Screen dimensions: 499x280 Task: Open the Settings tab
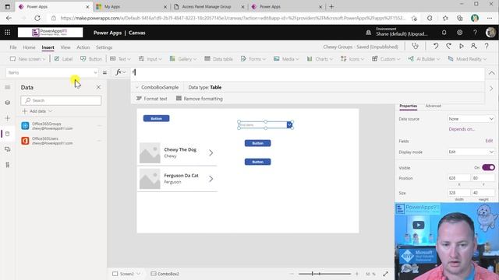coord(104,47)
